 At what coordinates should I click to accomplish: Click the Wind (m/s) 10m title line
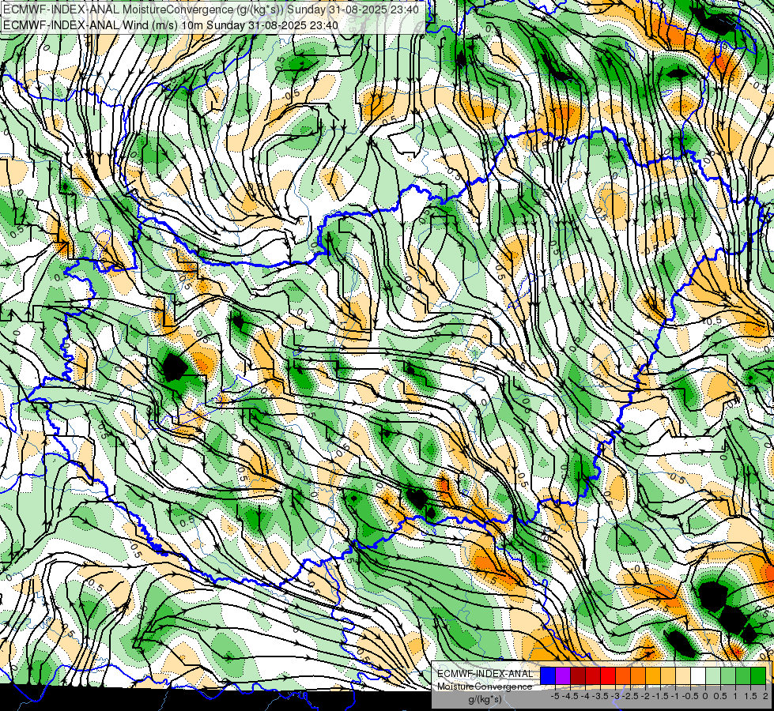click(171, 24)
